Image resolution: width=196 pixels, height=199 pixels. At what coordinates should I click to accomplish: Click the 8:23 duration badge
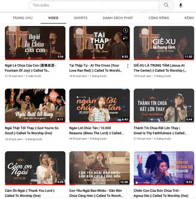[189, 182]
